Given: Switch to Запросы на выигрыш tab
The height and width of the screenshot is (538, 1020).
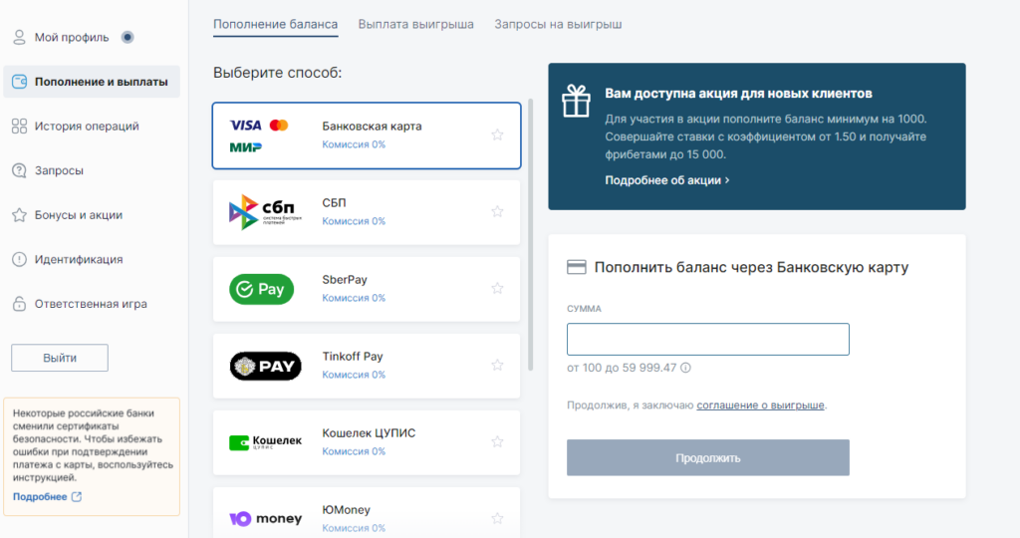Looking at the screenshot, I should (558, 24).
